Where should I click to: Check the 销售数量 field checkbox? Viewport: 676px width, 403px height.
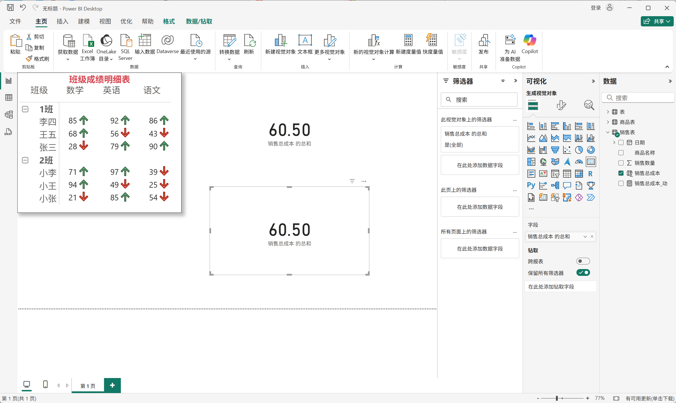621,163
